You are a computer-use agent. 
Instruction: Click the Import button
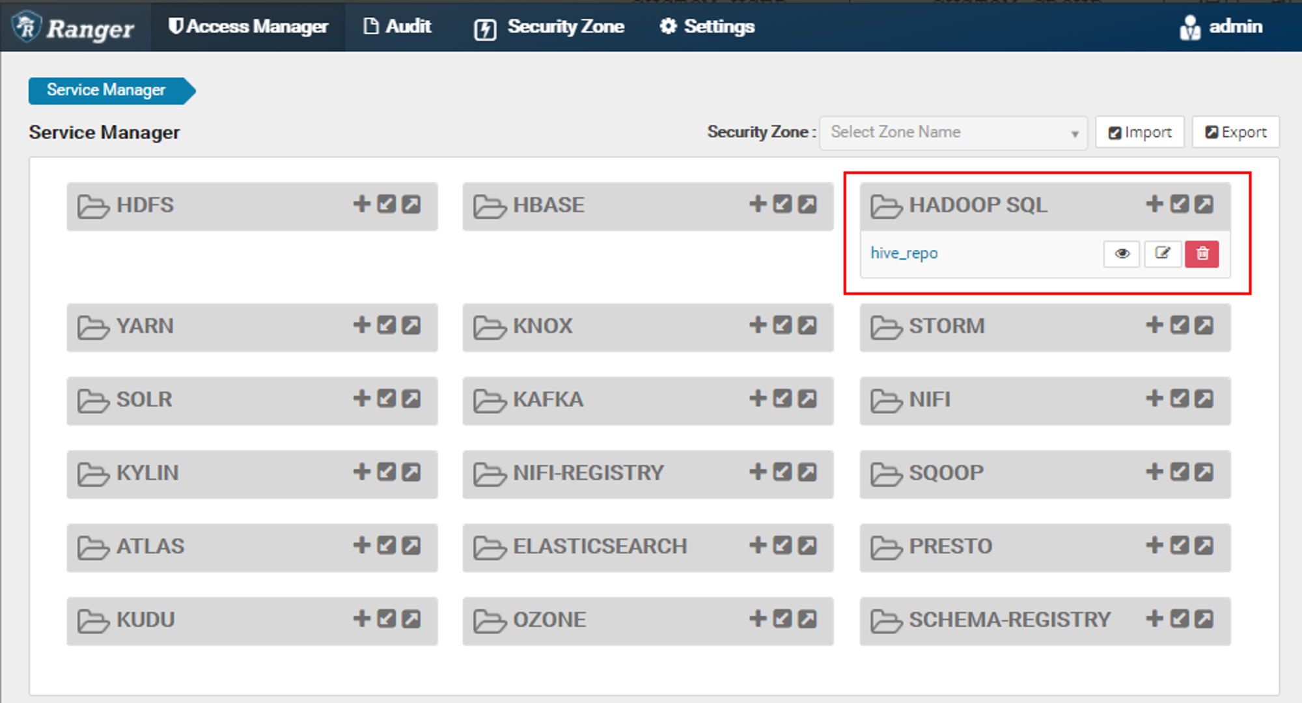coord(1140,133)
